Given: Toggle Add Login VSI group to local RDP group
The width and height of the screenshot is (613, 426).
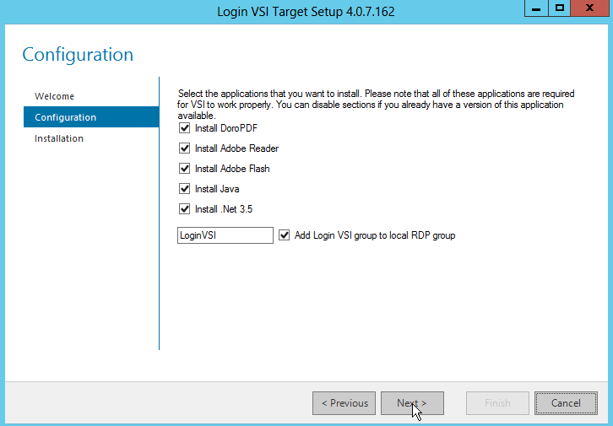Looking at the screenshot, I should tap(285, 235).
